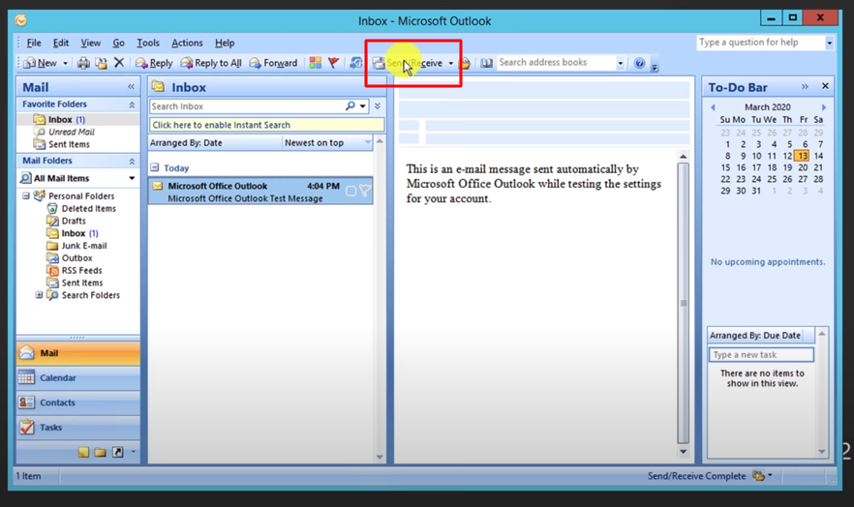The image size is (854, 507).
Task: Open the File menu
Action: point(34,43)
